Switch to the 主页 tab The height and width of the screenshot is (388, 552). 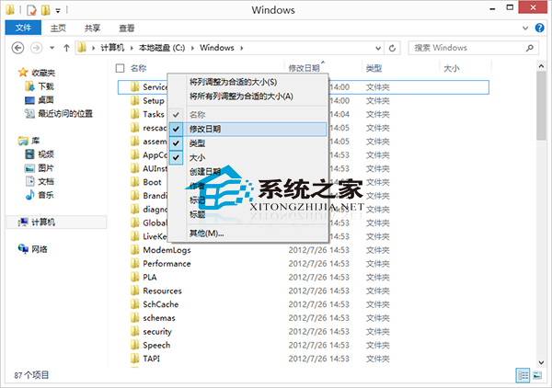[58, 29]
